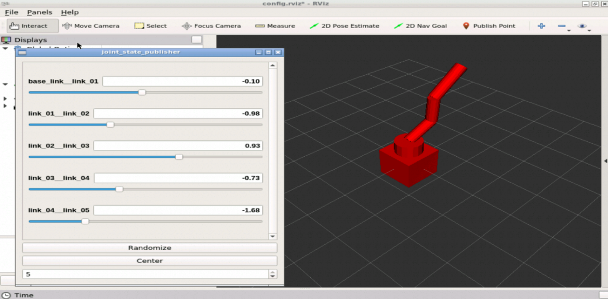
Task: Activate the Focus Camera tool
Action: 212,26
